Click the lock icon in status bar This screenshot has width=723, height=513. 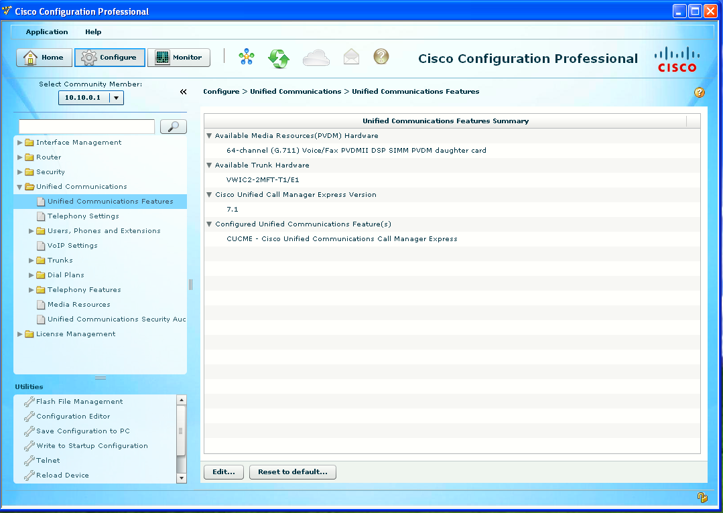tap(702, 497)
